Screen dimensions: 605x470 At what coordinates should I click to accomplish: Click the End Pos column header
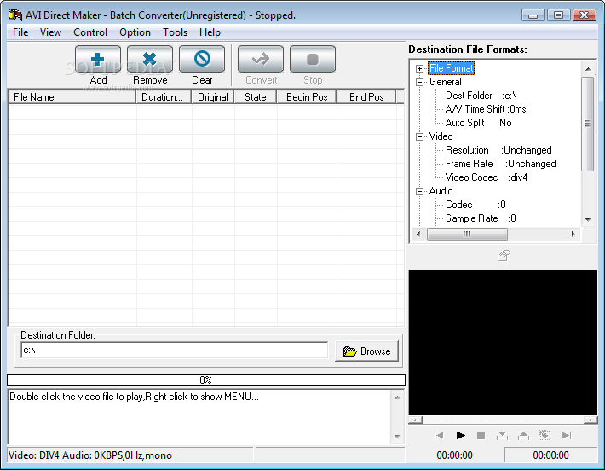pos(366,97)
